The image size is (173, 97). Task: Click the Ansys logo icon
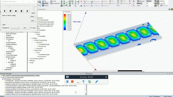point(172,9)
